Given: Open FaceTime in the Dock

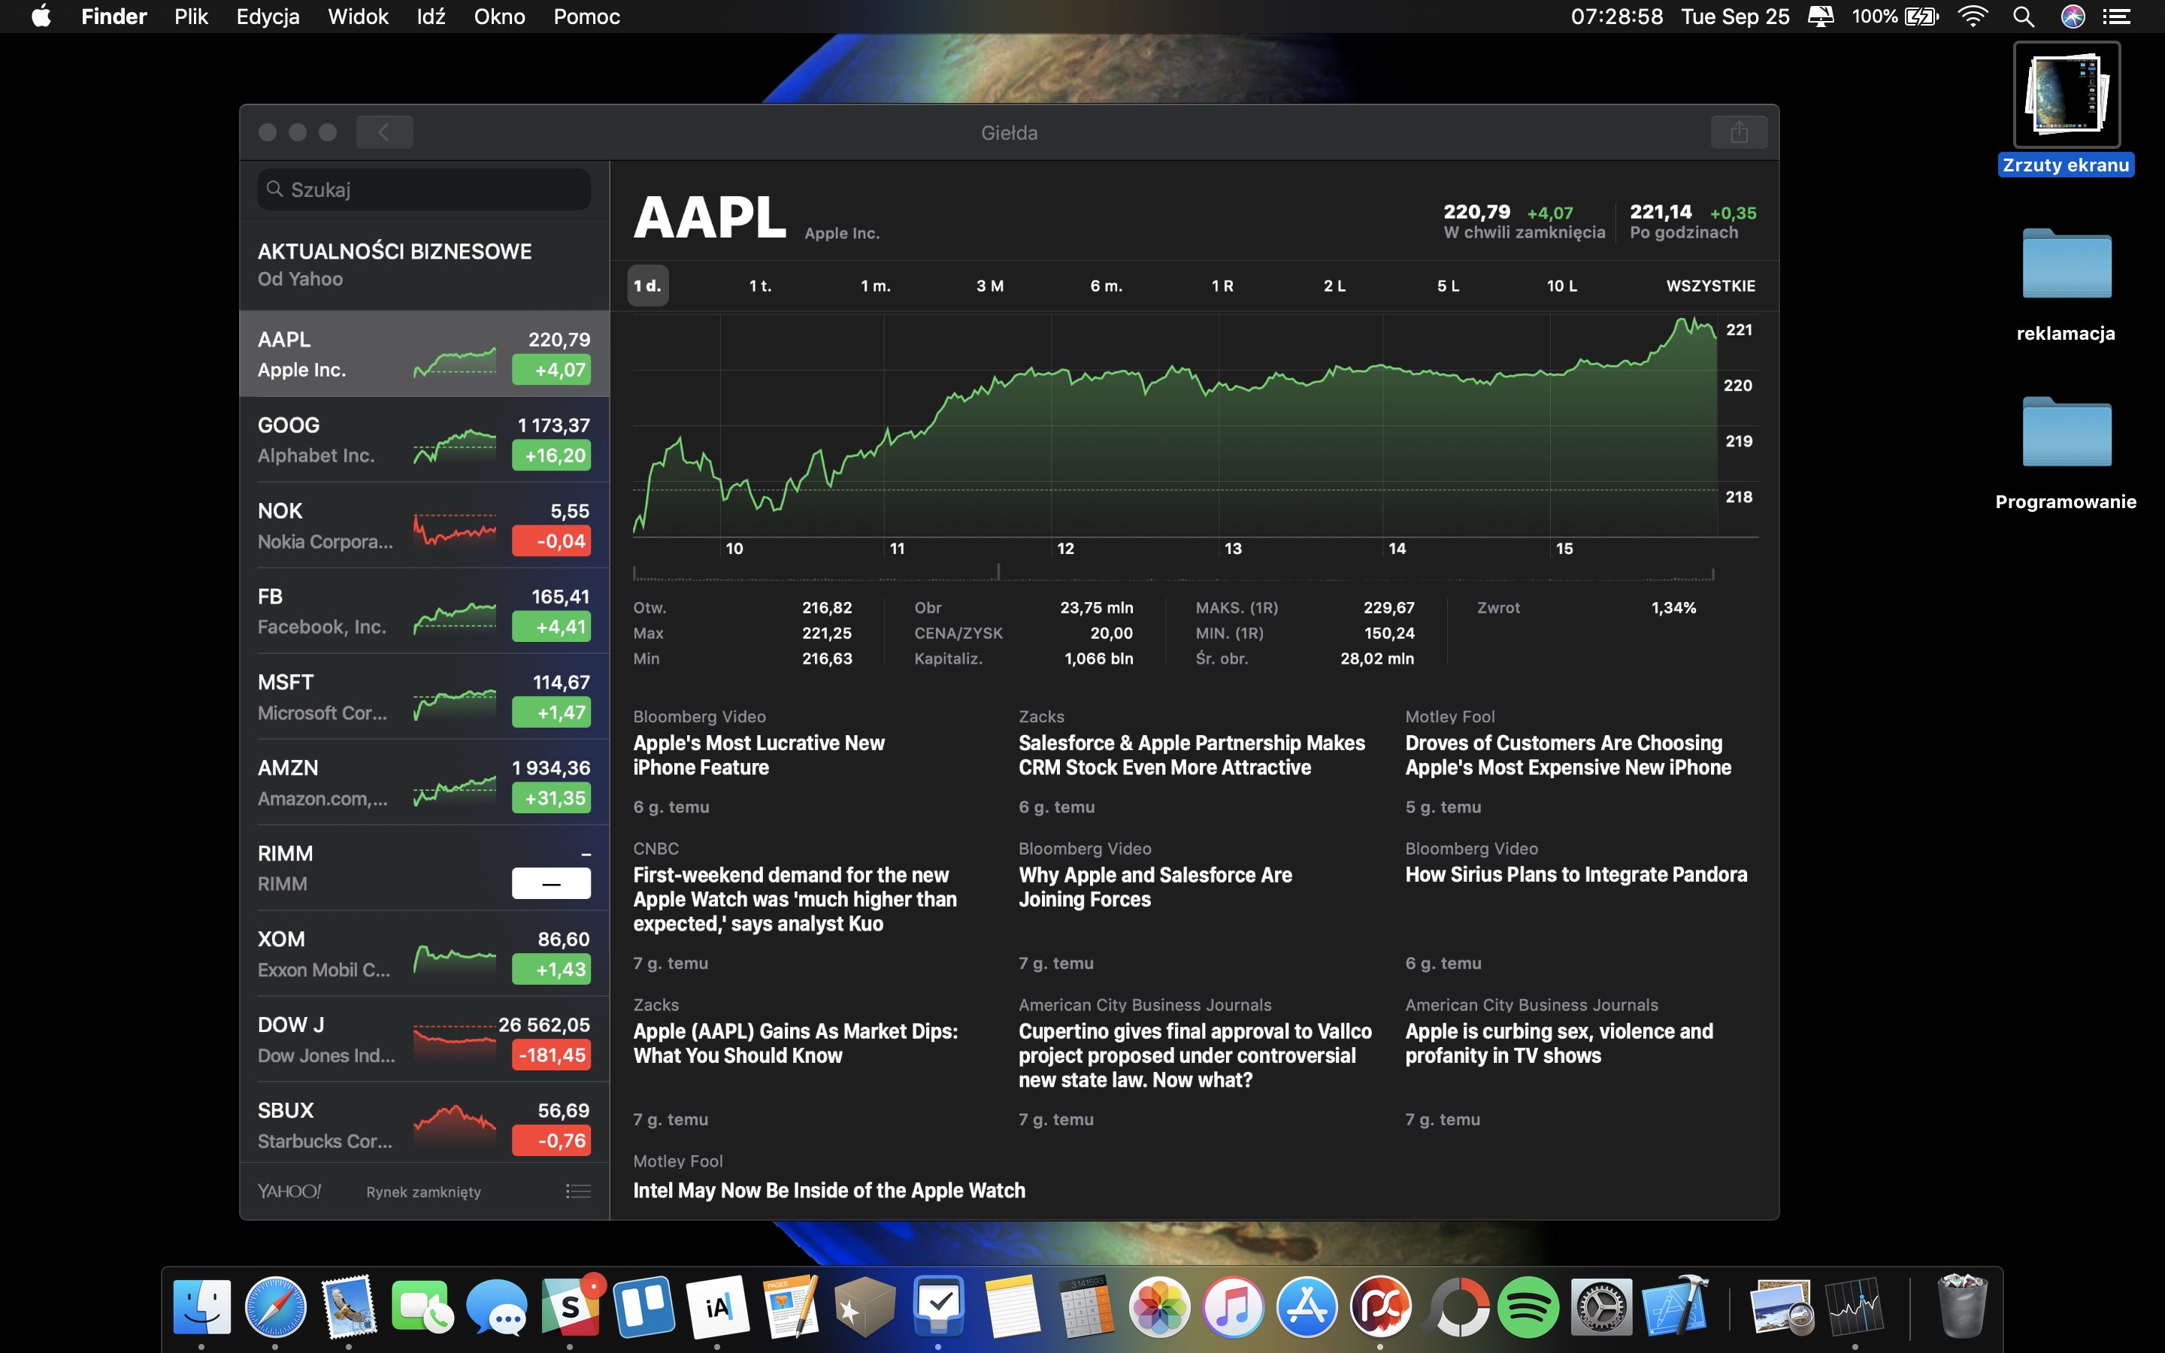Looking at the screenshot, I should click(422, 1308).
